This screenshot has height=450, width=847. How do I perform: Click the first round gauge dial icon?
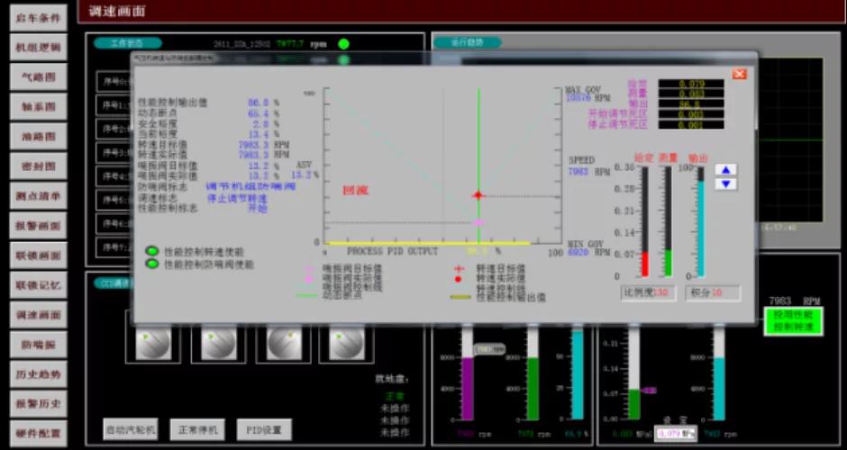coord(152,343)
